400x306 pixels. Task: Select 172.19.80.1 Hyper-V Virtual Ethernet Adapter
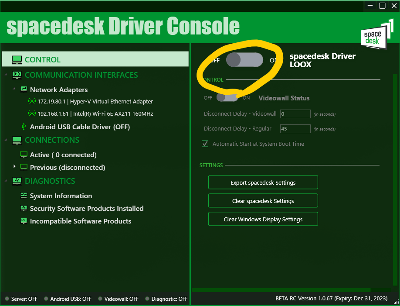pos(95,101)
